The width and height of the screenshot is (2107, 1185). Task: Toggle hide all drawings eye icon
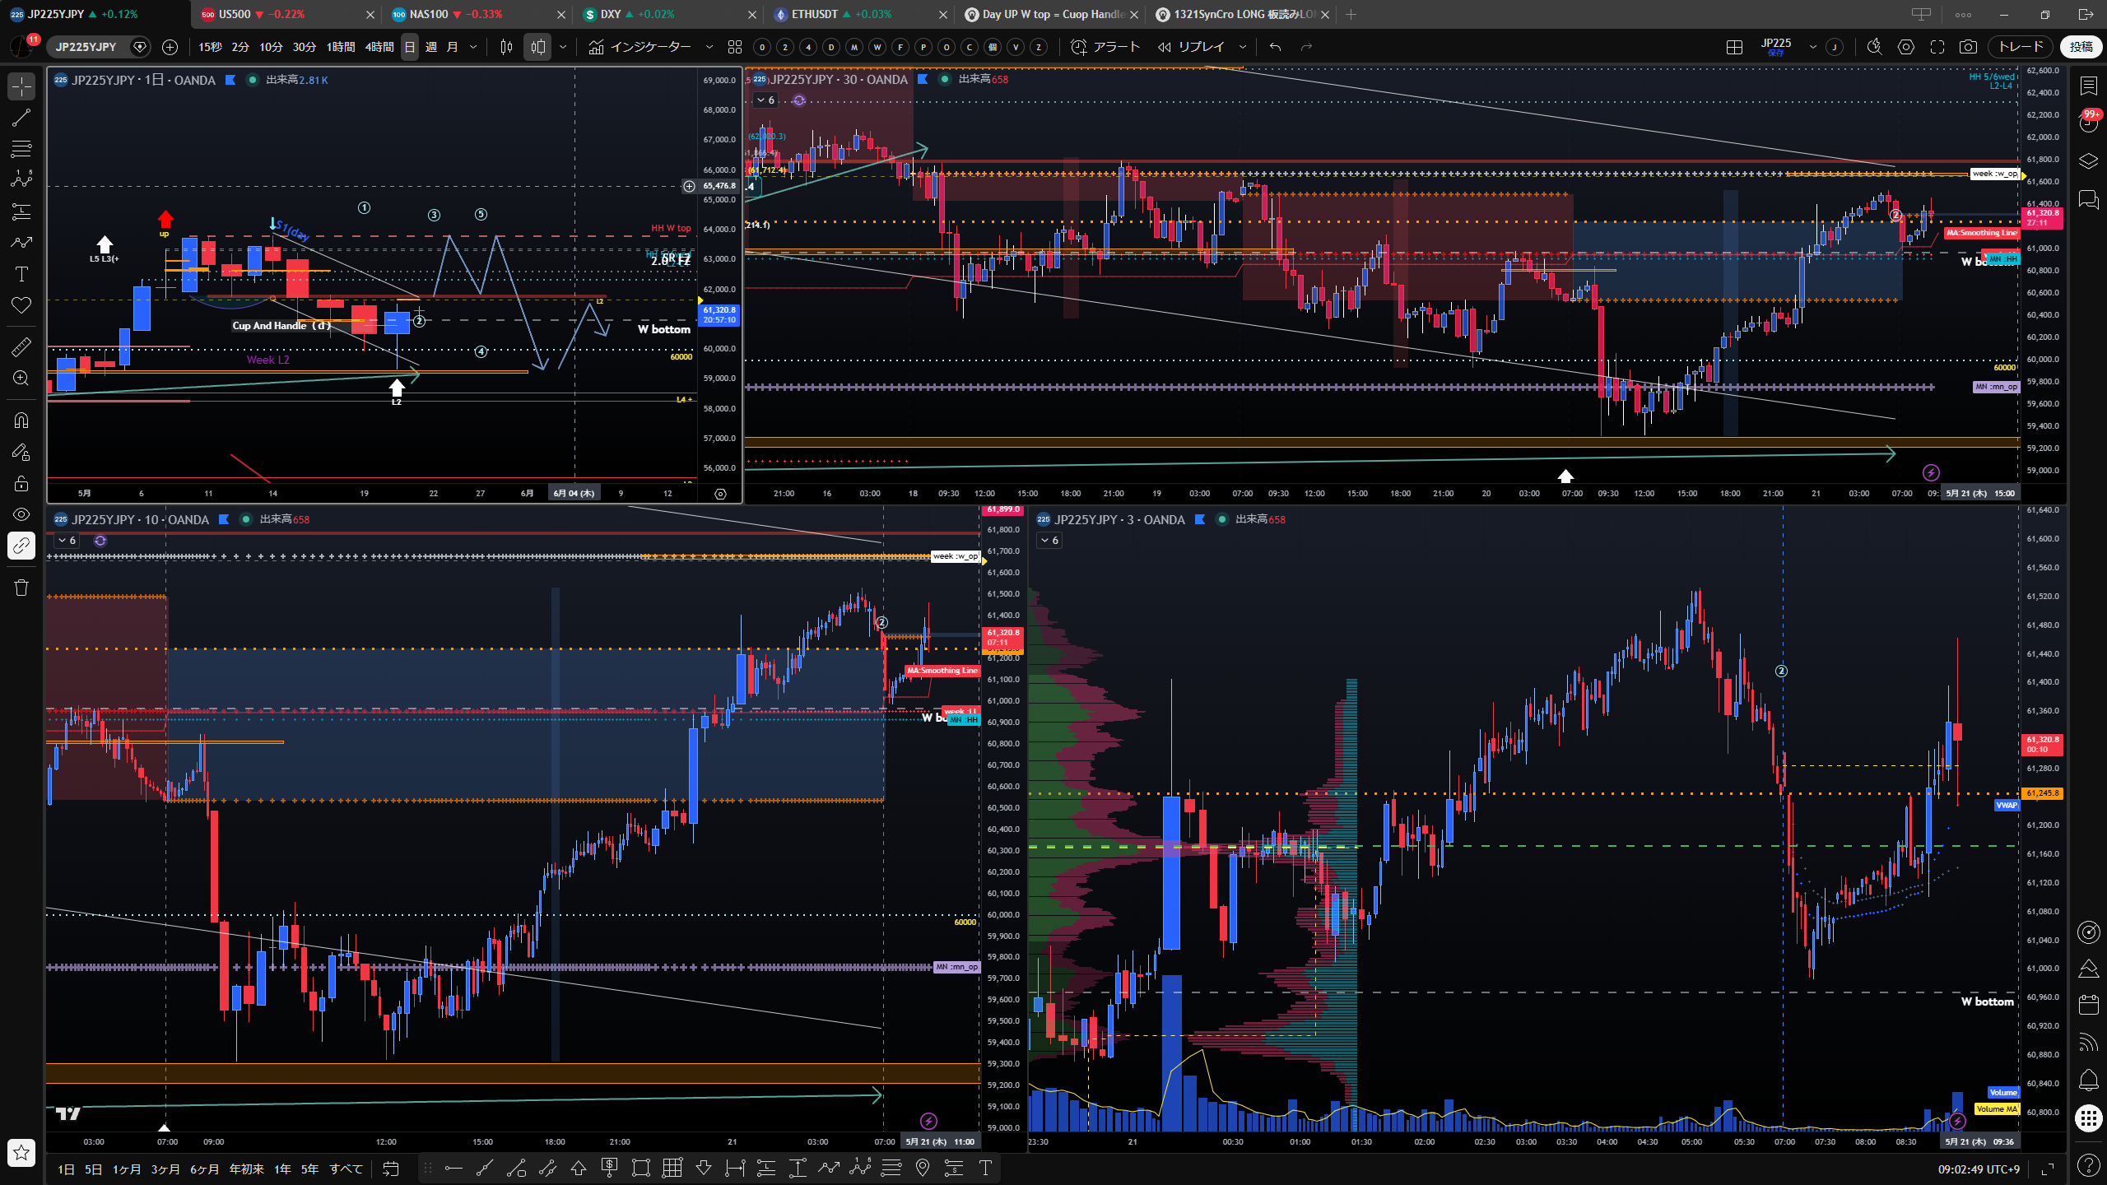[21, 514]
